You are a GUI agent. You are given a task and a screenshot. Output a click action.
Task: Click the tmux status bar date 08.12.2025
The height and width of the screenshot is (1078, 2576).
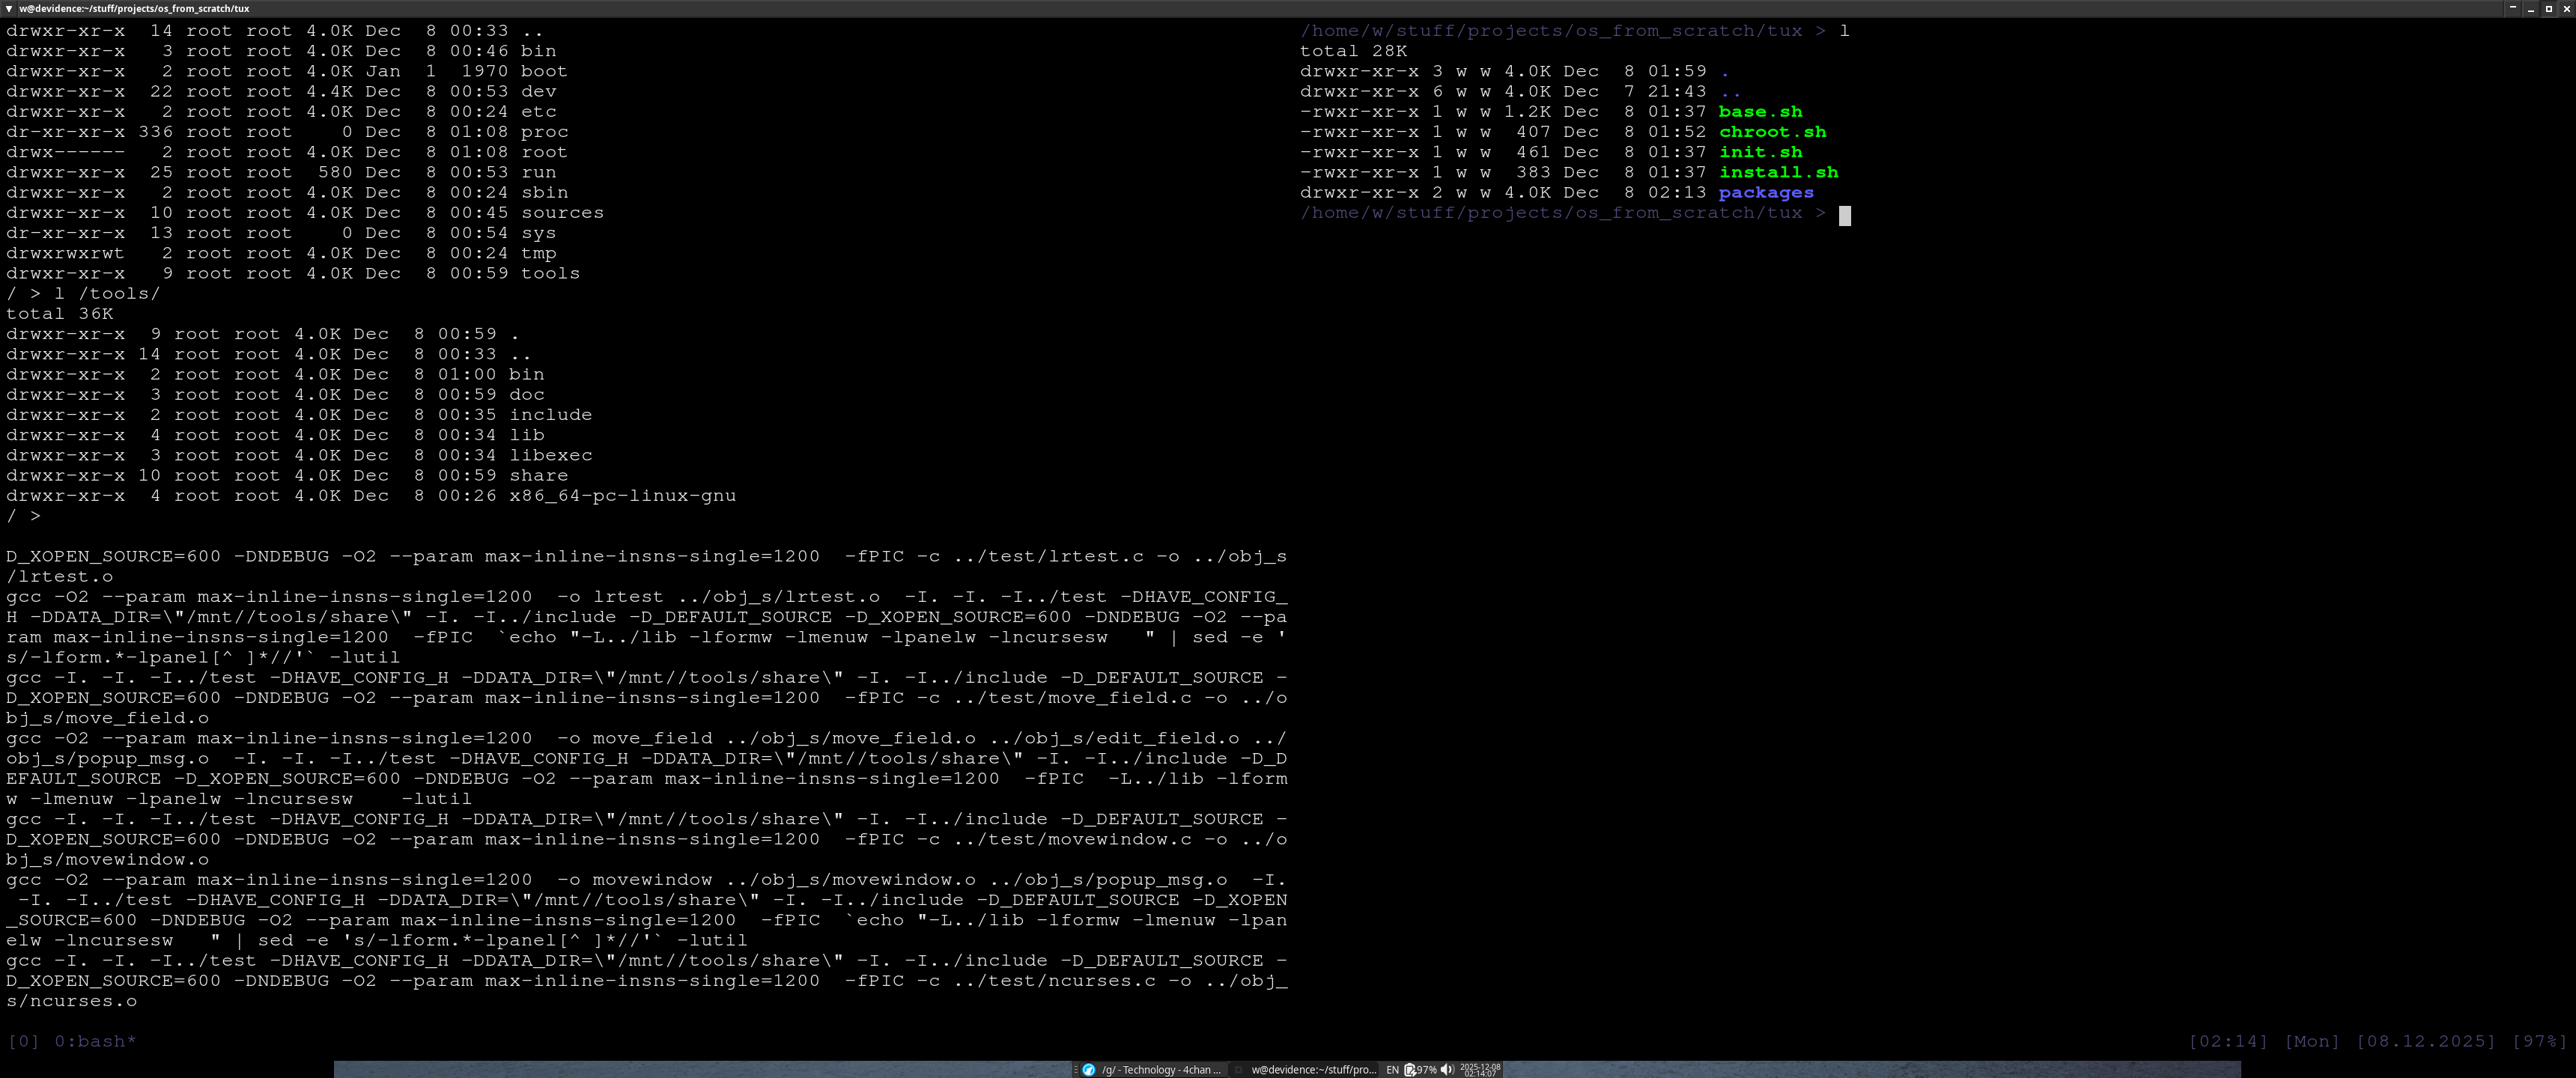point(2425,1041)
